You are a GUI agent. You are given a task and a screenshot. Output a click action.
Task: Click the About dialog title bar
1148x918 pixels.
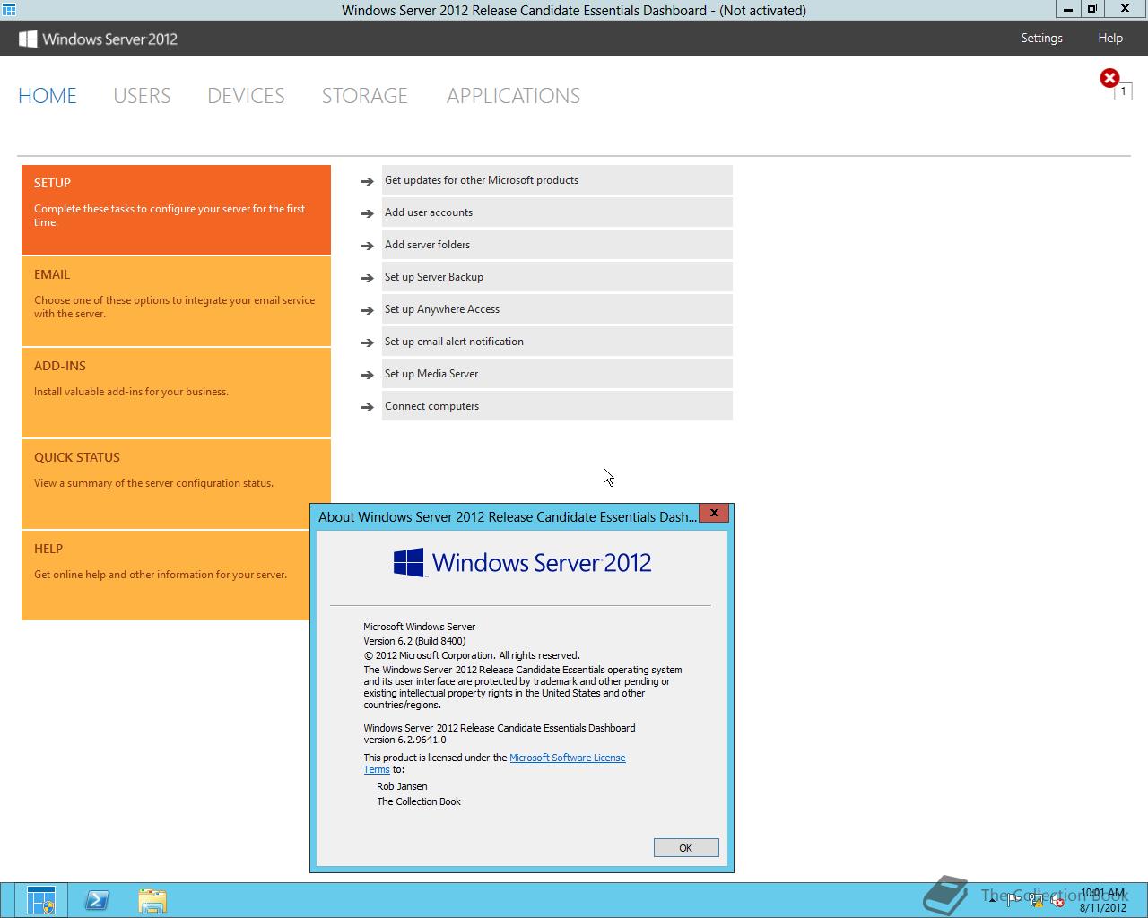507,517
